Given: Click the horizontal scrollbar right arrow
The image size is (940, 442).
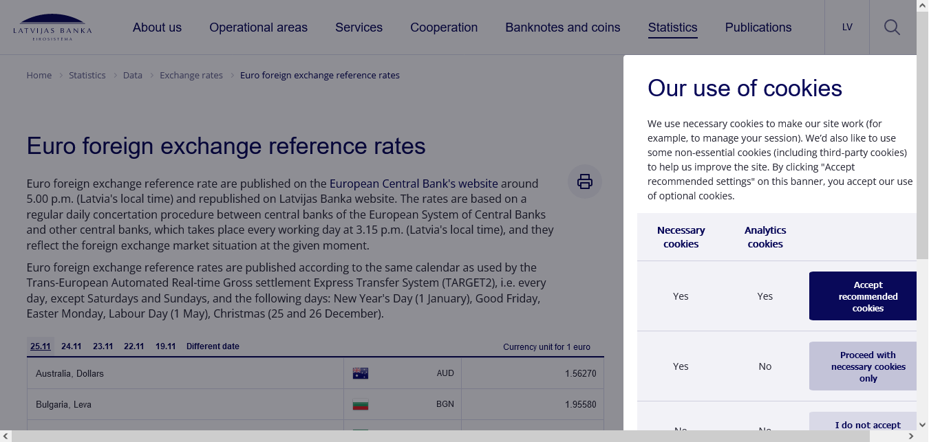Looking at the screenshot, I should pos(911,437).
